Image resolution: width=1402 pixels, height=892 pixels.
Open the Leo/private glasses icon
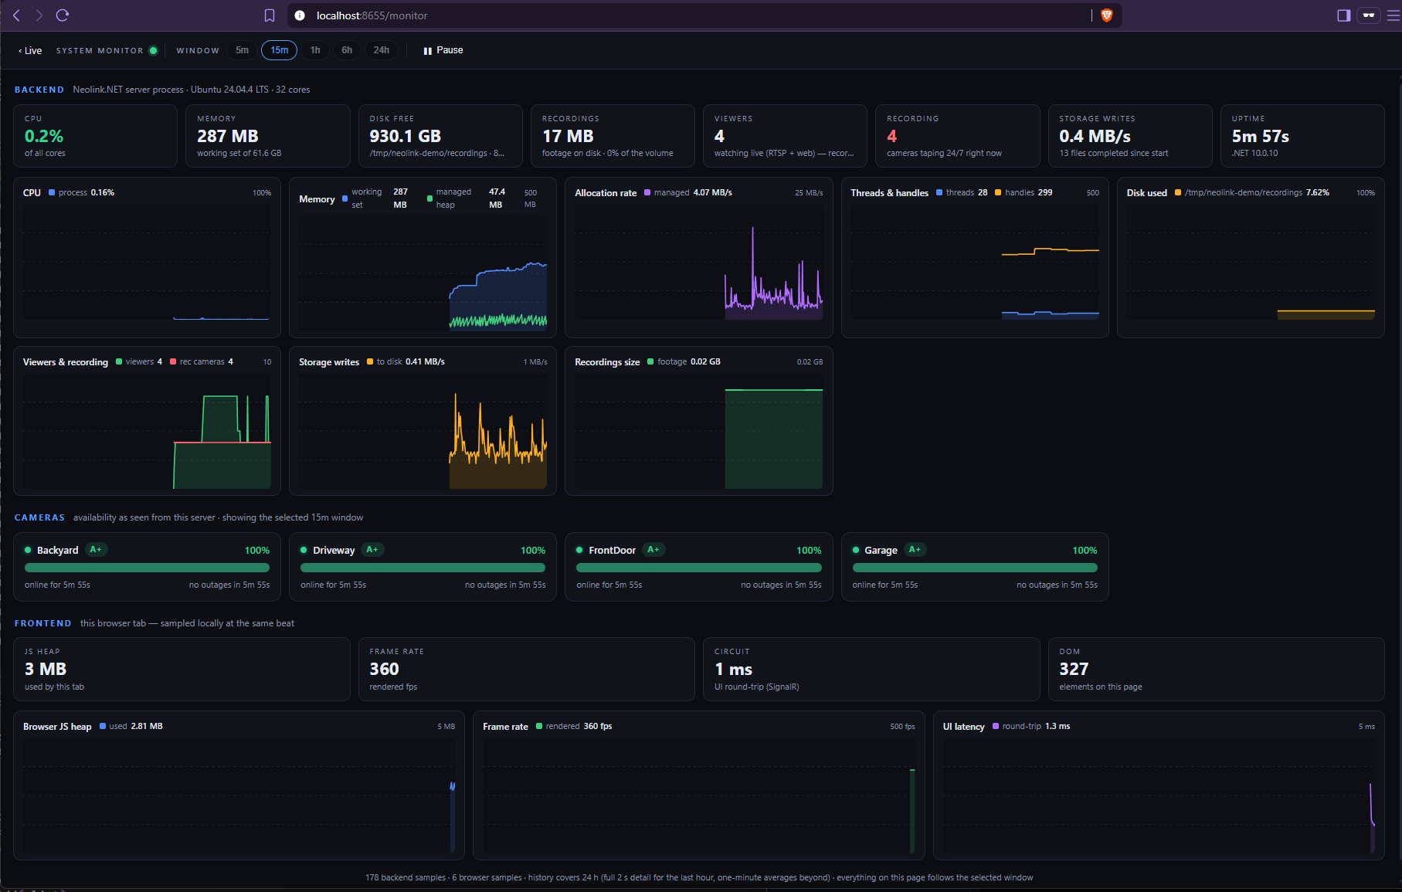(1369, 15)
